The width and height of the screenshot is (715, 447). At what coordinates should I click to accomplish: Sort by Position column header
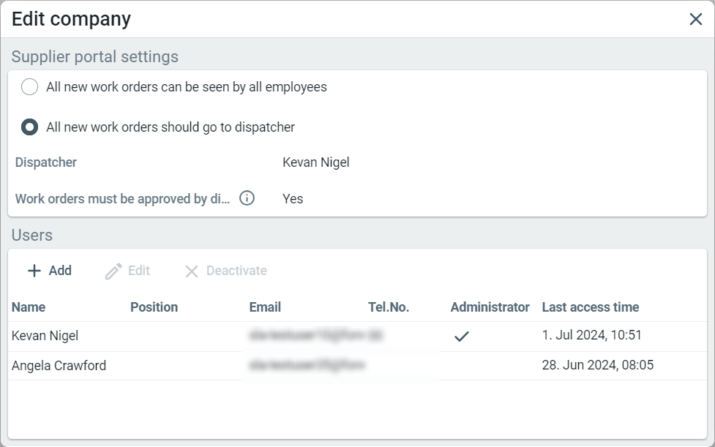pos(154,307)
